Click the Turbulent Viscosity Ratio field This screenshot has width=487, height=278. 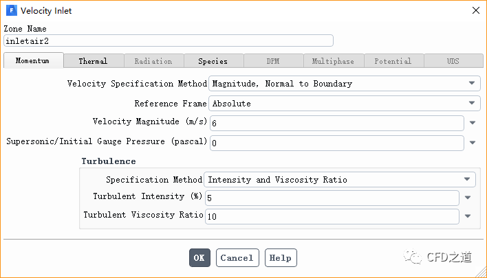click(331, 216)
